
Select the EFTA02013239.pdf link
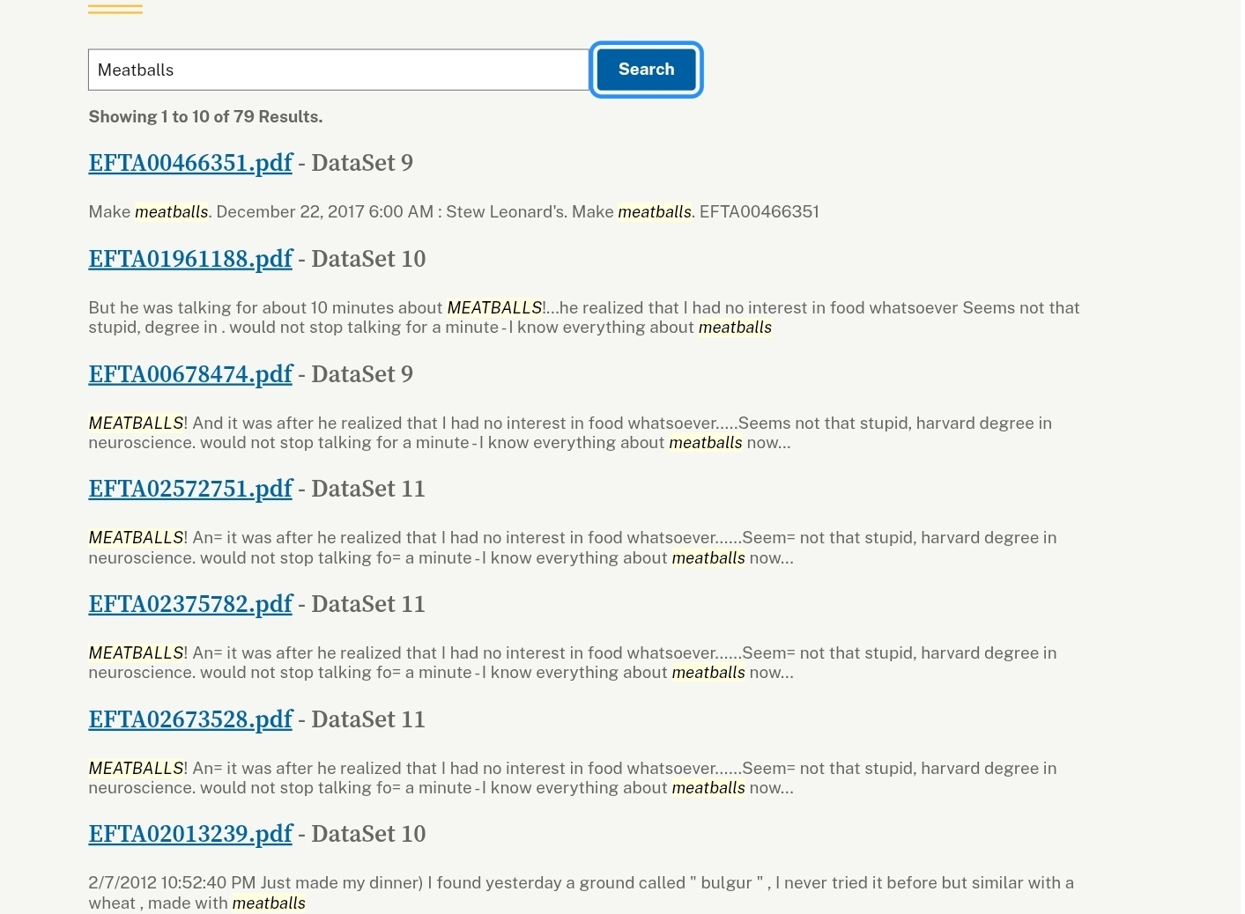[190, 834]
